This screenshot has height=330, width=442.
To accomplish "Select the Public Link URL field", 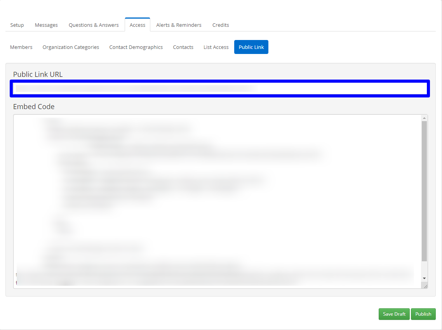I will click(x=220, y=89).
